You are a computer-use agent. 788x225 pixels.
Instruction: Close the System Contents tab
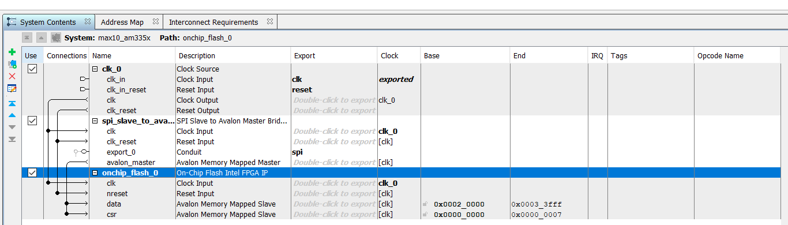pos(88,22)
